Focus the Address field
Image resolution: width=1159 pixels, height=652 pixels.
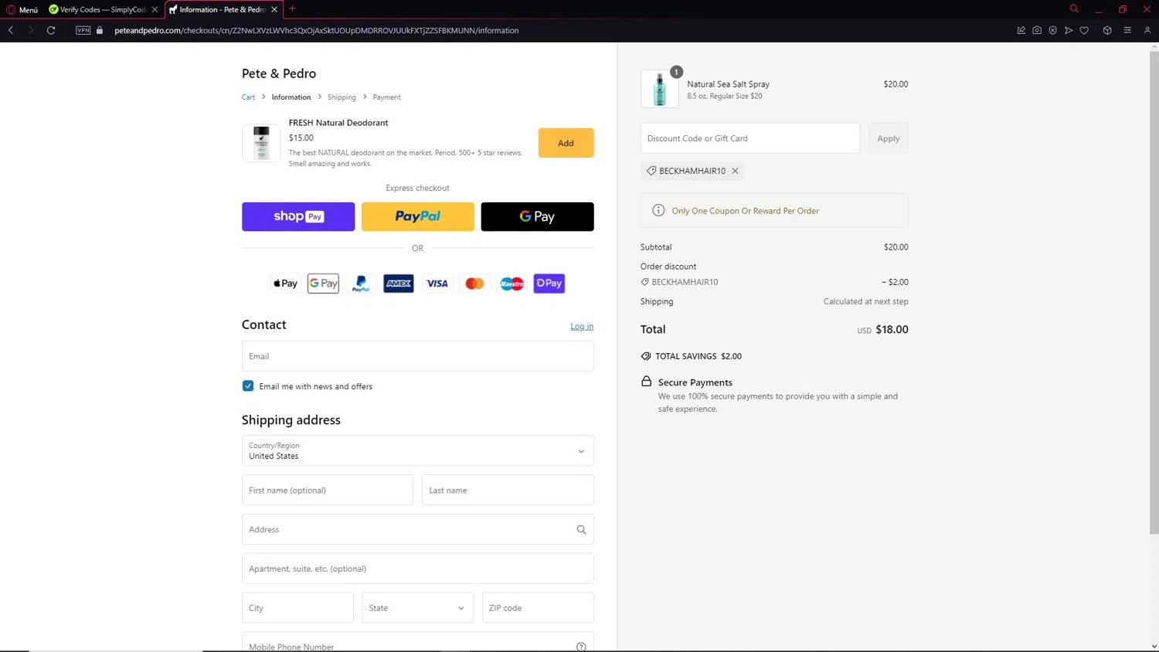[x=418, y=529]
